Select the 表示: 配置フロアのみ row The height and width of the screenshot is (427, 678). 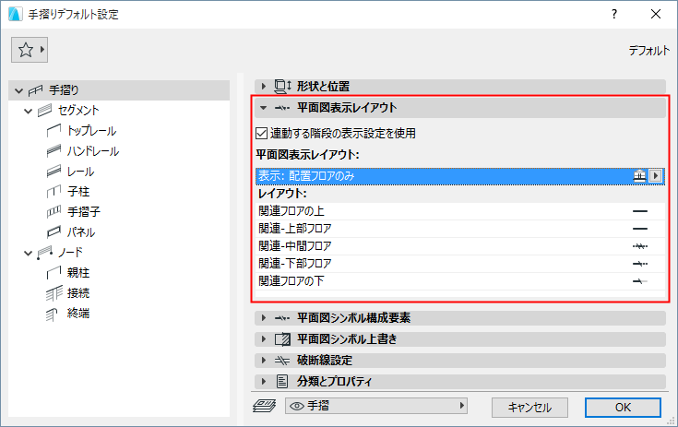click(x=460, y=176)
